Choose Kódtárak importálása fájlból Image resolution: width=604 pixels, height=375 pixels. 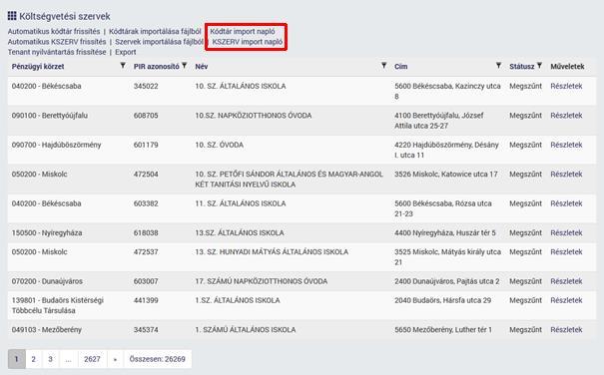[x=155, y=31]
